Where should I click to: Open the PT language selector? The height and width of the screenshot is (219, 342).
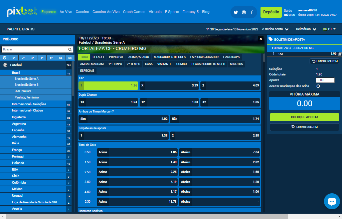coord(329,29)
